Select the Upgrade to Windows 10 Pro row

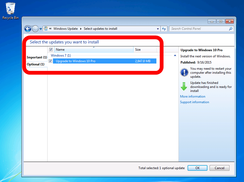105,61
